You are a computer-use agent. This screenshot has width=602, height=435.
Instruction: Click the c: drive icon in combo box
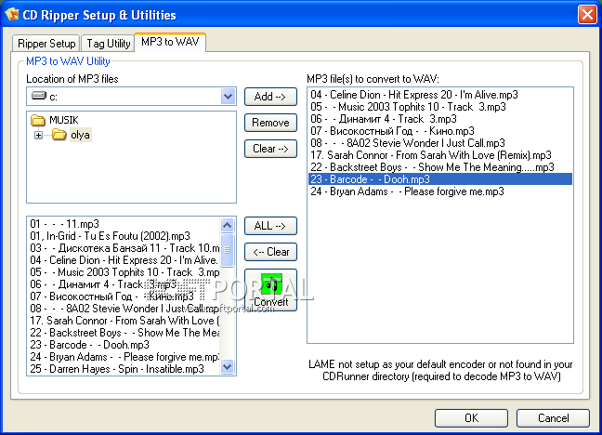(x=39, y=96)
